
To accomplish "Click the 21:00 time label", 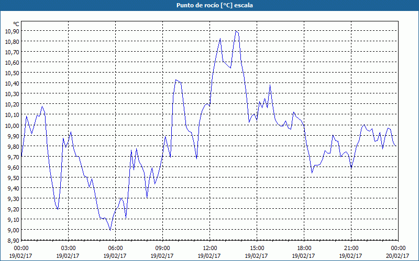I will click(351, 248).
